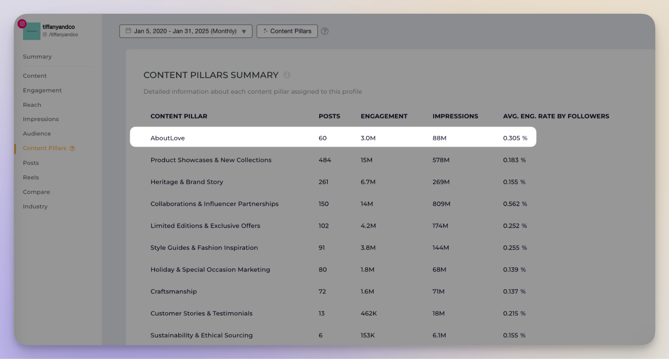Click the Content Pillar column header

pos(179,116)
